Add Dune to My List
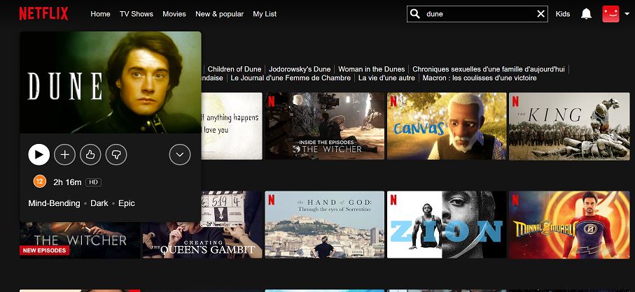The width and height of the screenshot is (635, 292). pos(64,154)
